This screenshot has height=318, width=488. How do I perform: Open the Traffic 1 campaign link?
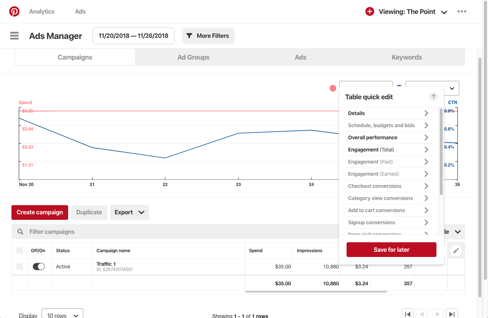(x=106, y=264)
